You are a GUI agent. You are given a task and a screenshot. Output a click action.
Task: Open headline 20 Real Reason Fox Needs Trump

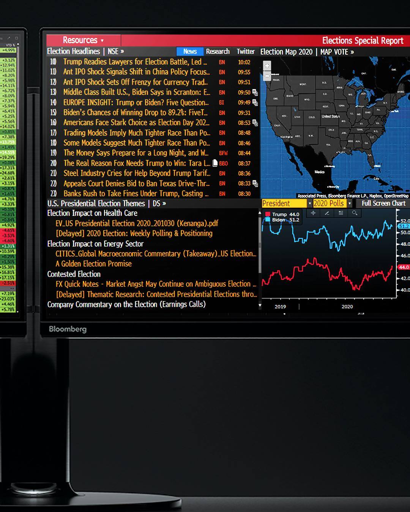[x=137, y=163]
